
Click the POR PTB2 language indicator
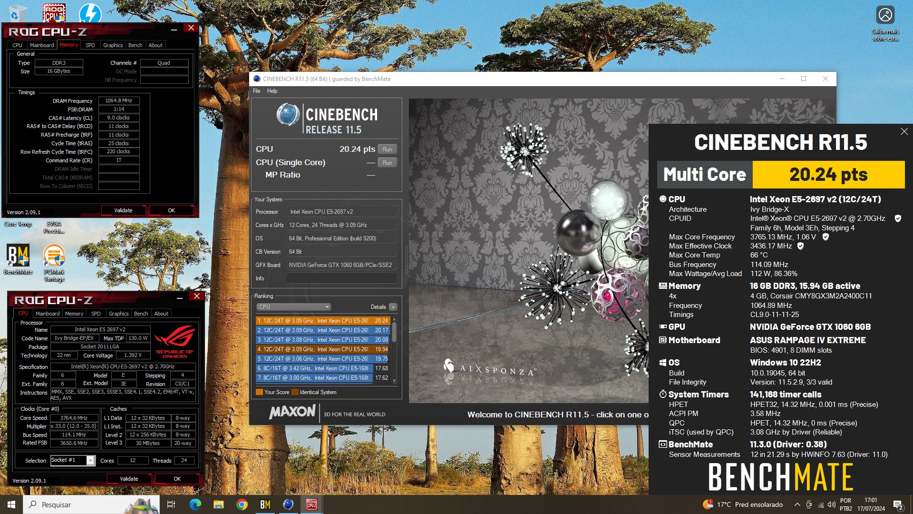pyautogui.click(x=846, y=504)
